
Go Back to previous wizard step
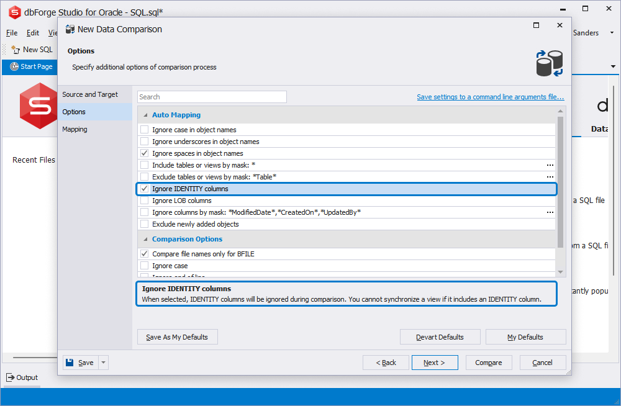[x=386, y=363]
